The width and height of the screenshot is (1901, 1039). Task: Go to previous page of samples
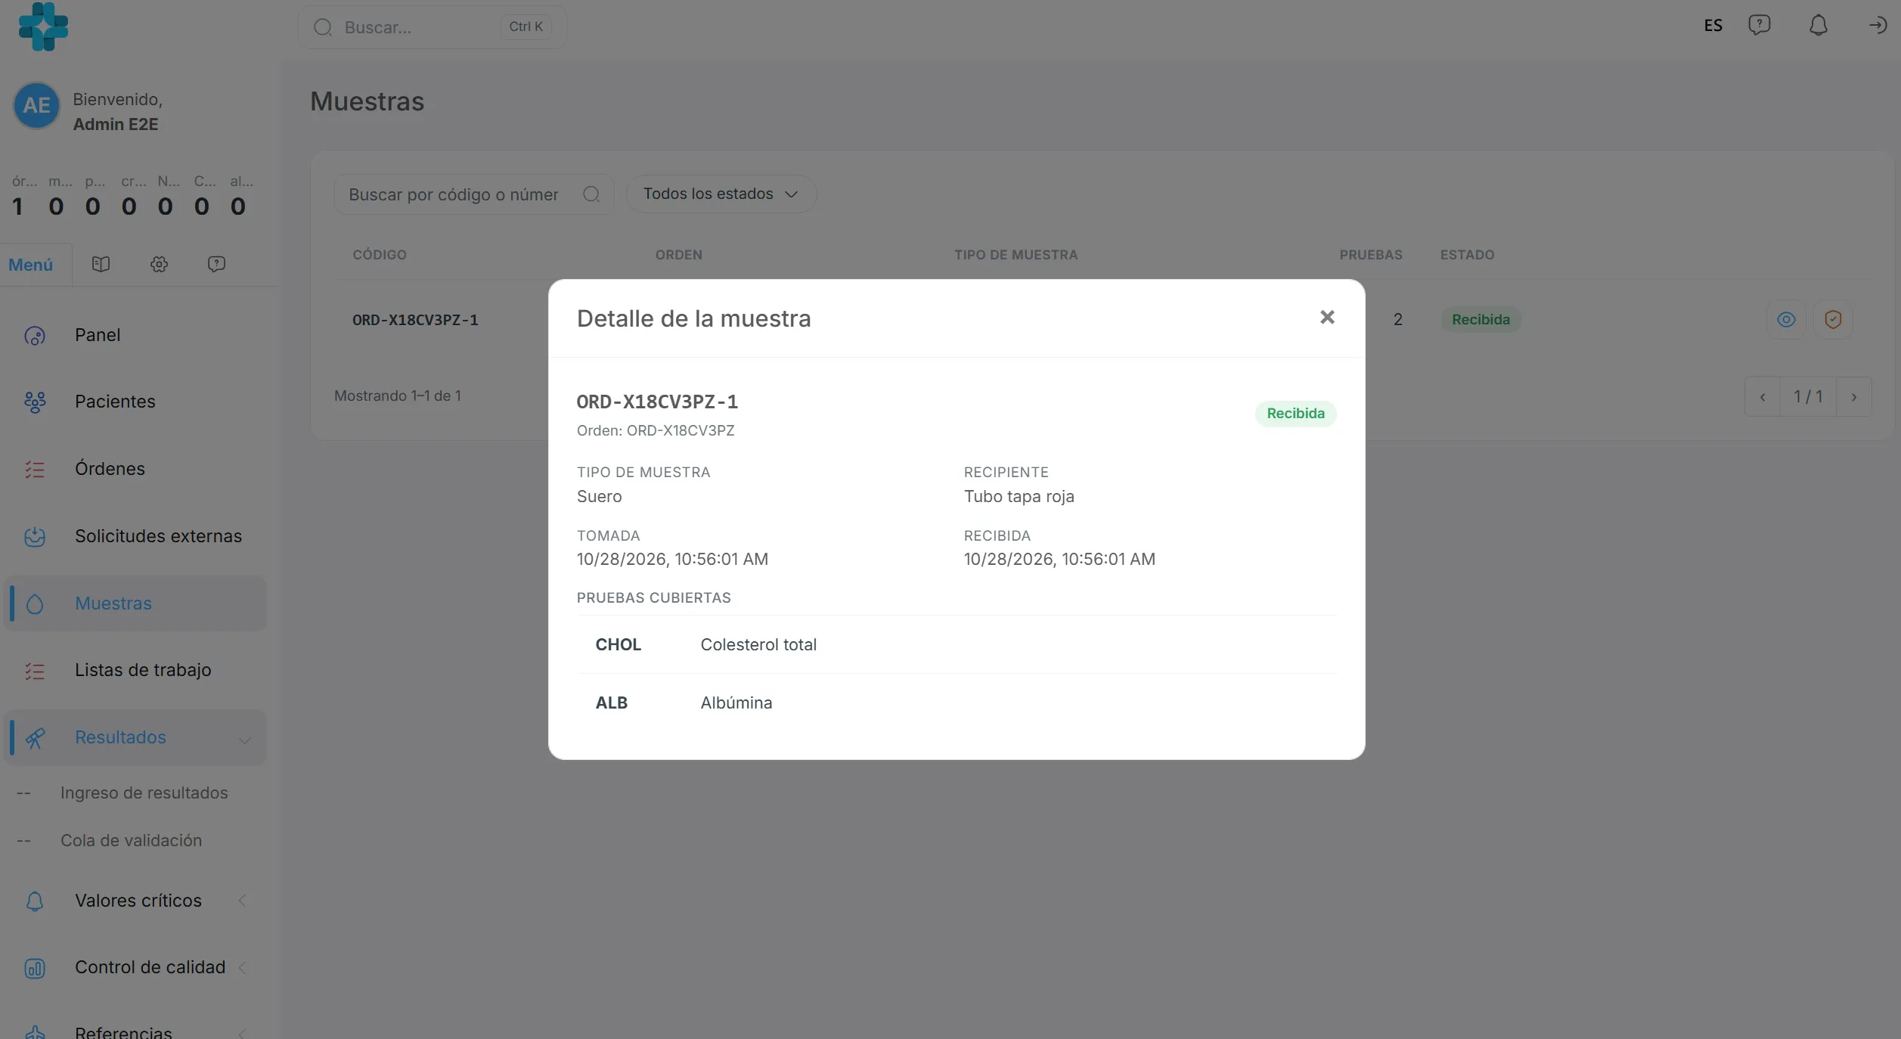pos(1763,396)
